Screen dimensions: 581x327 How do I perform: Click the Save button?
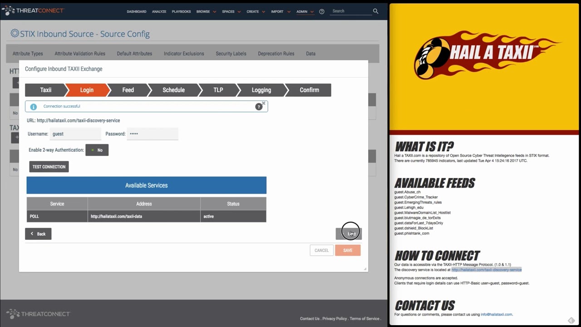tap(348, 250)
